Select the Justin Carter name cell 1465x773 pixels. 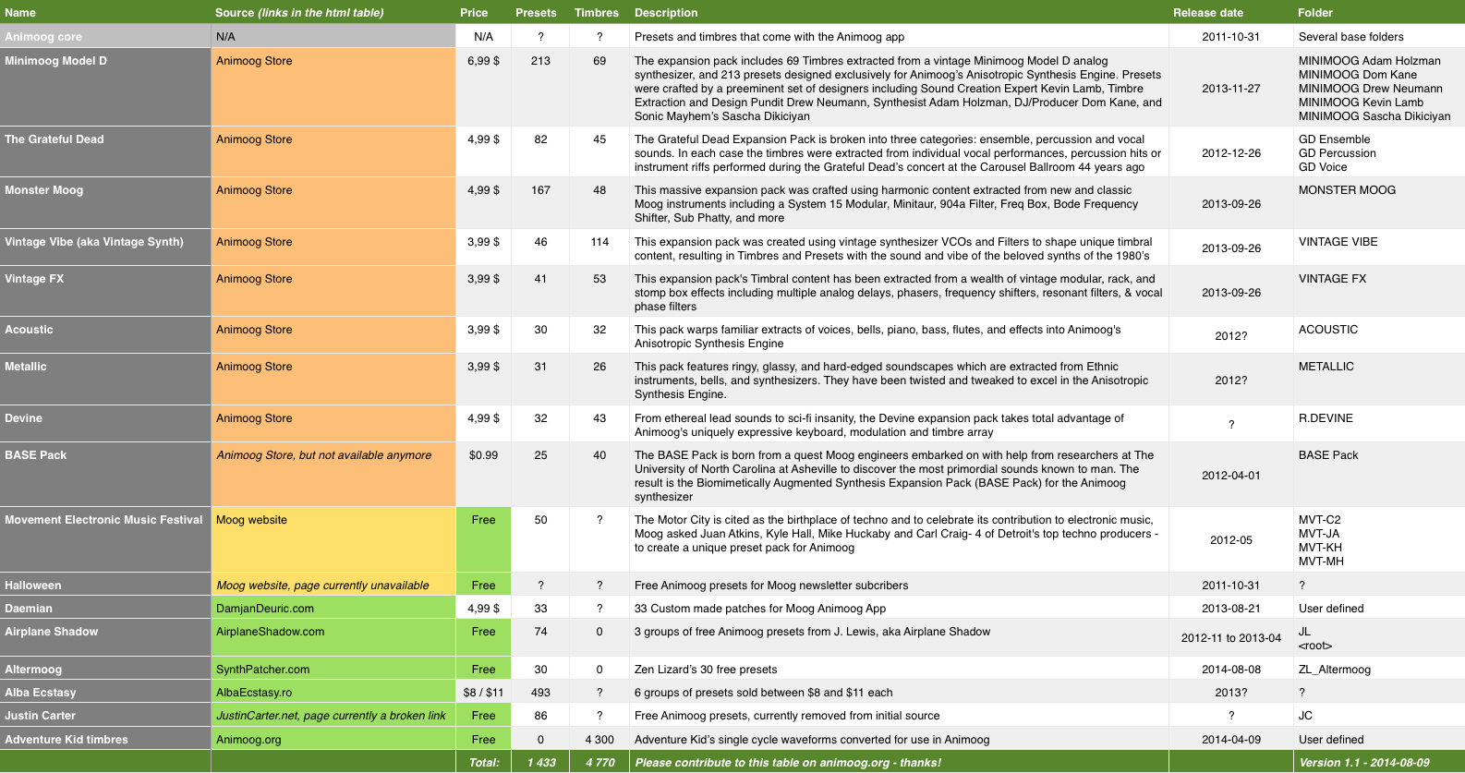[105, 715]
